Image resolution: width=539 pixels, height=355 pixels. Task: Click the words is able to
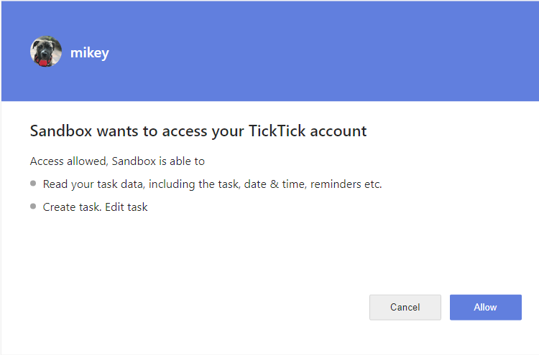coord(182,161)
